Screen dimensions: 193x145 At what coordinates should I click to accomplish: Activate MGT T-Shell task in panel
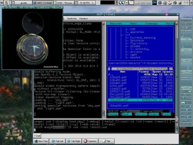point(43,3)
